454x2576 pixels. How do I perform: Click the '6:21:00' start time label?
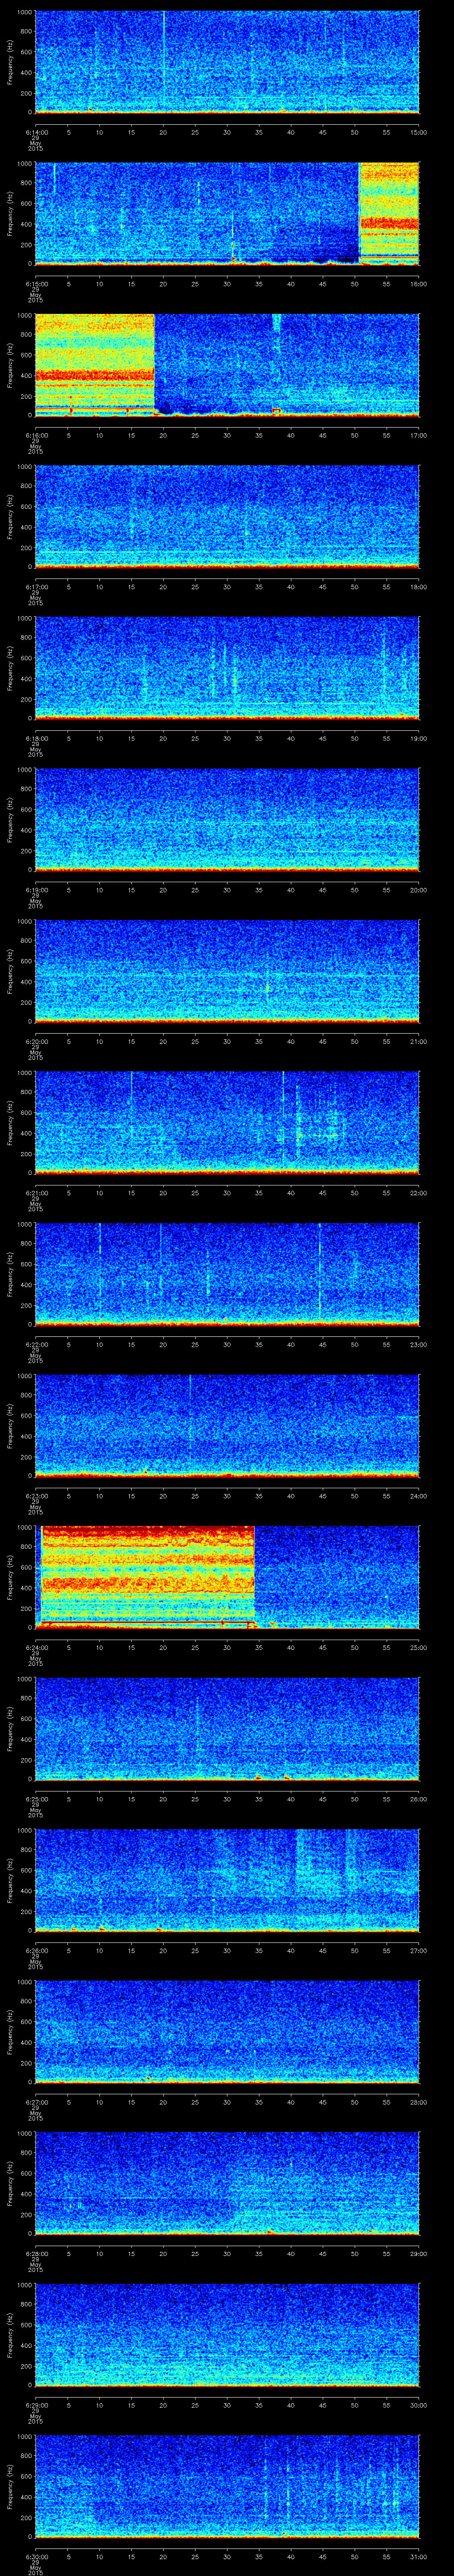coord(36,1193)
